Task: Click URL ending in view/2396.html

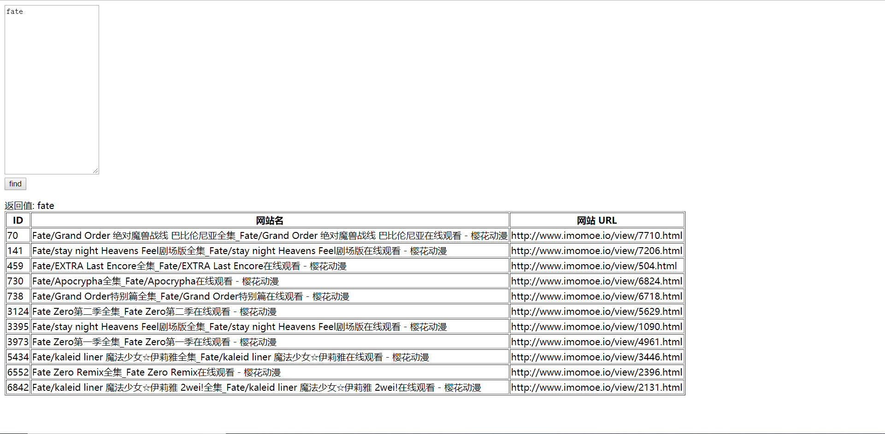Action: click(x=597, y=372)
